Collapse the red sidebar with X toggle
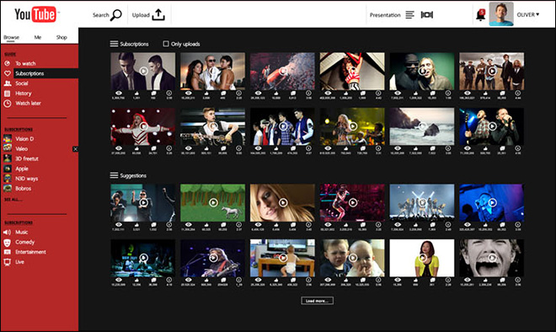 [x=75, y=149]
